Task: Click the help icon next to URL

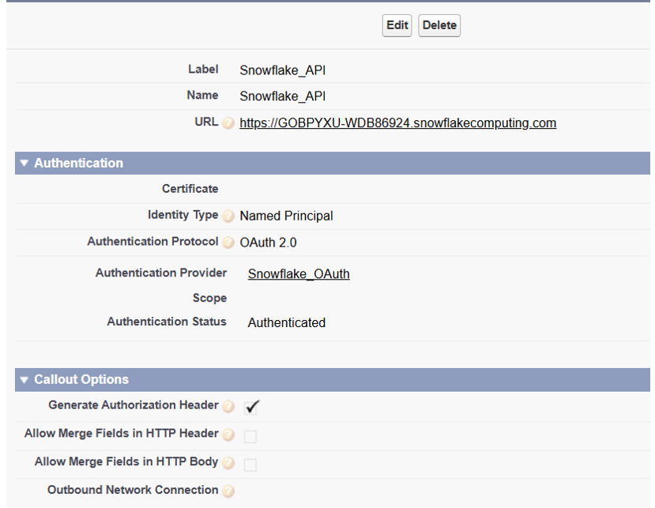Action: pyautogui.click(x=228, y=123)
